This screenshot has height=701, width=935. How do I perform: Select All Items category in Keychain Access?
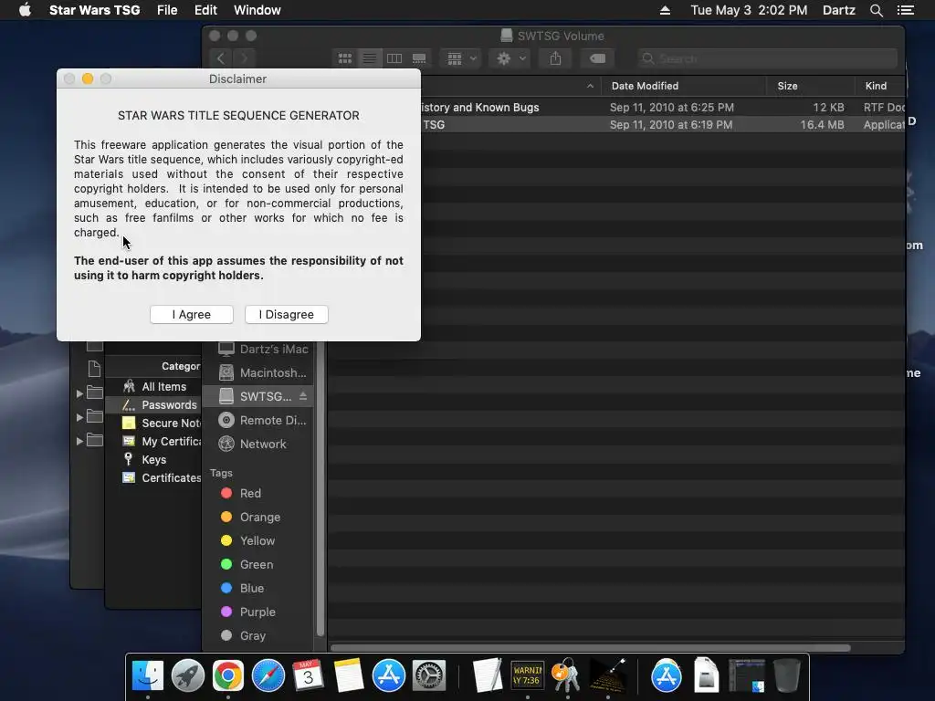tap(153, 386)
